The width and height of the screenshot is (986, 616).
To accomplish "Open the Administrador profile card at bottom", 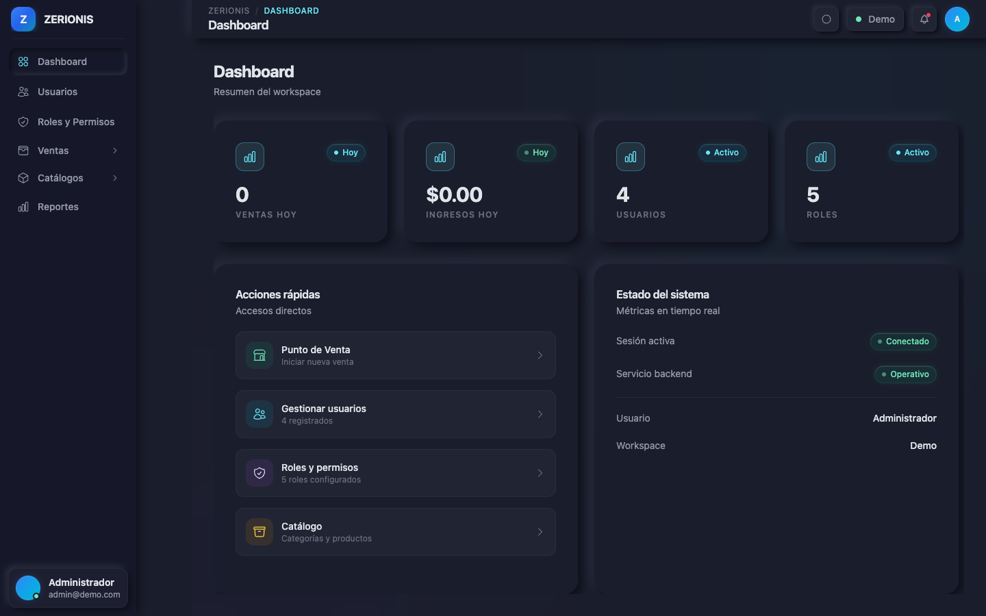I will (68, 588).
